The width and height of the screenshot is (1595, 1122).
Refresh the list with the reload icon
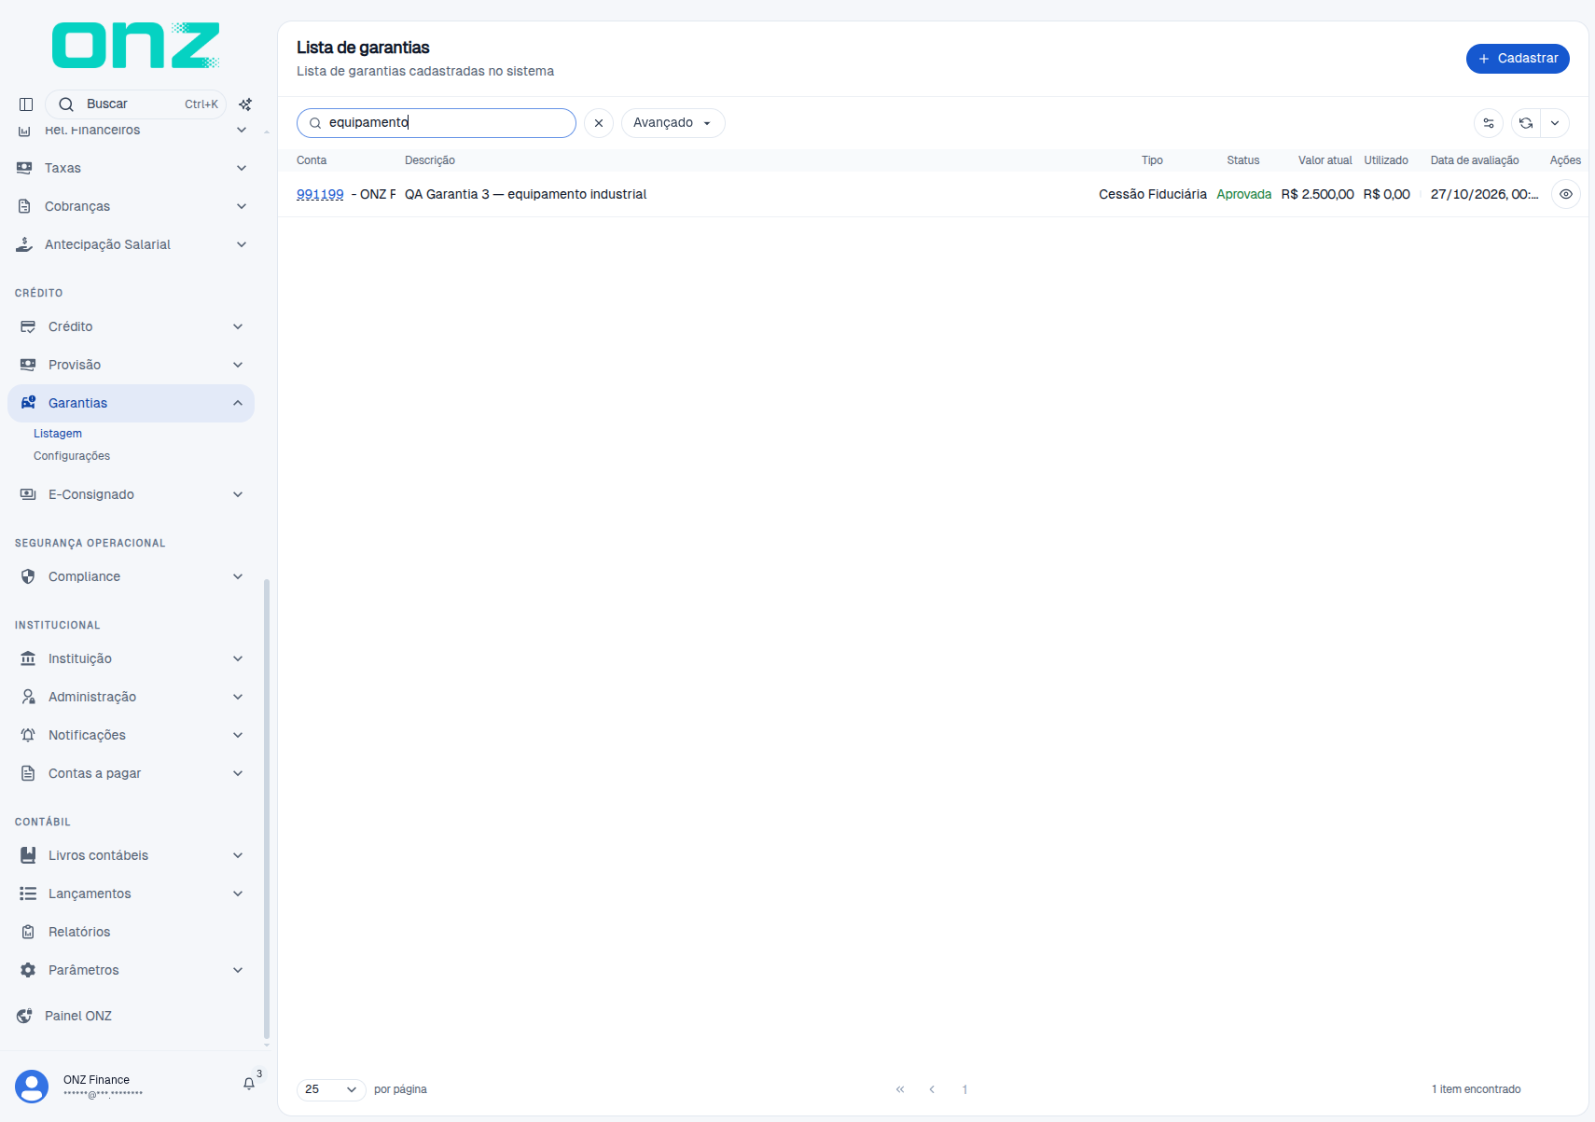[1526, 123]
